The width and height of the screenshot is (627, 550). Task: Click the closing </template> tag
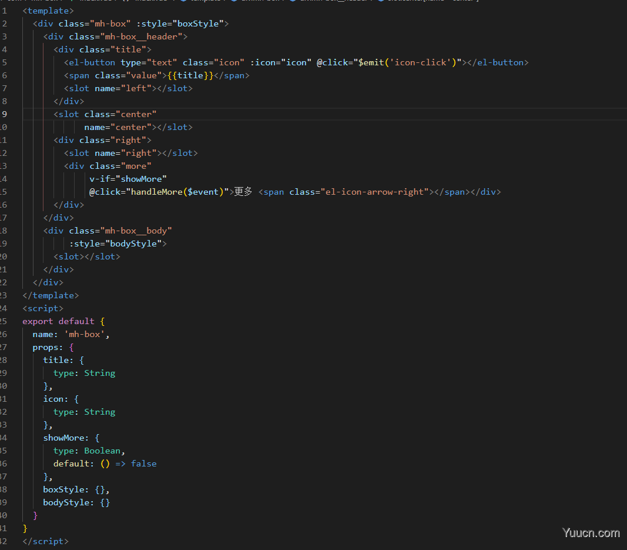click(51, 295)
